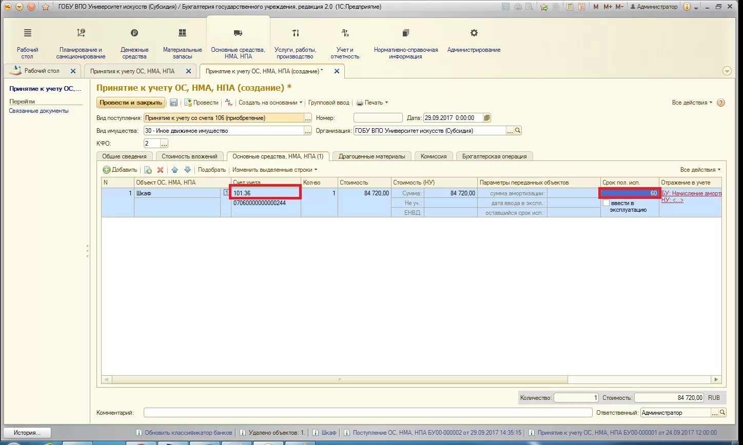Expand the Создать на основании dropdown
This screenshot has height=445, width=743.
pos(270,103)
